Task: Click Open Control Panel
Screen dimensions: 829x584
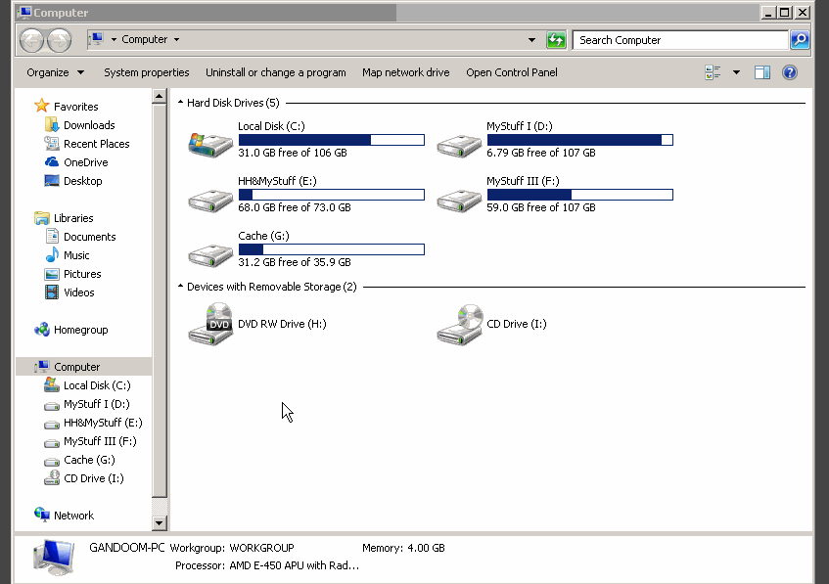Action: 511,72
